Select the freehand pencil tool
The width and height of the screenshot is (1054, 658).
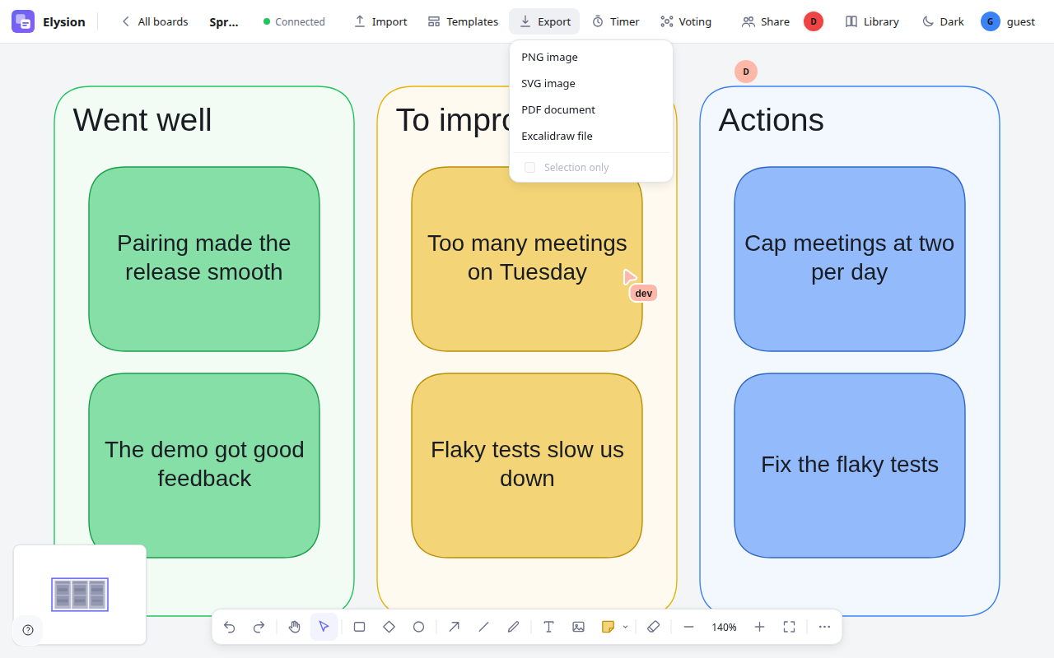click(x=513, y=627)
